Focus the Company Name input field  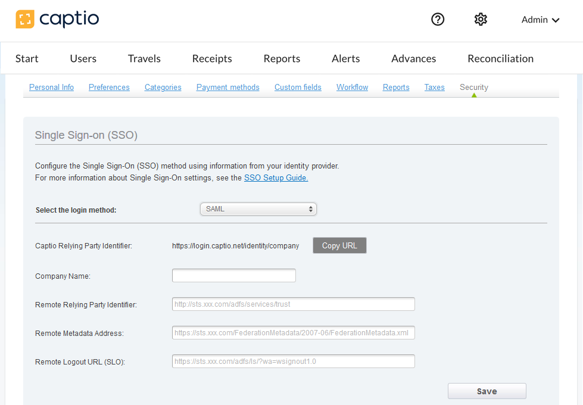tap(233, 276)
